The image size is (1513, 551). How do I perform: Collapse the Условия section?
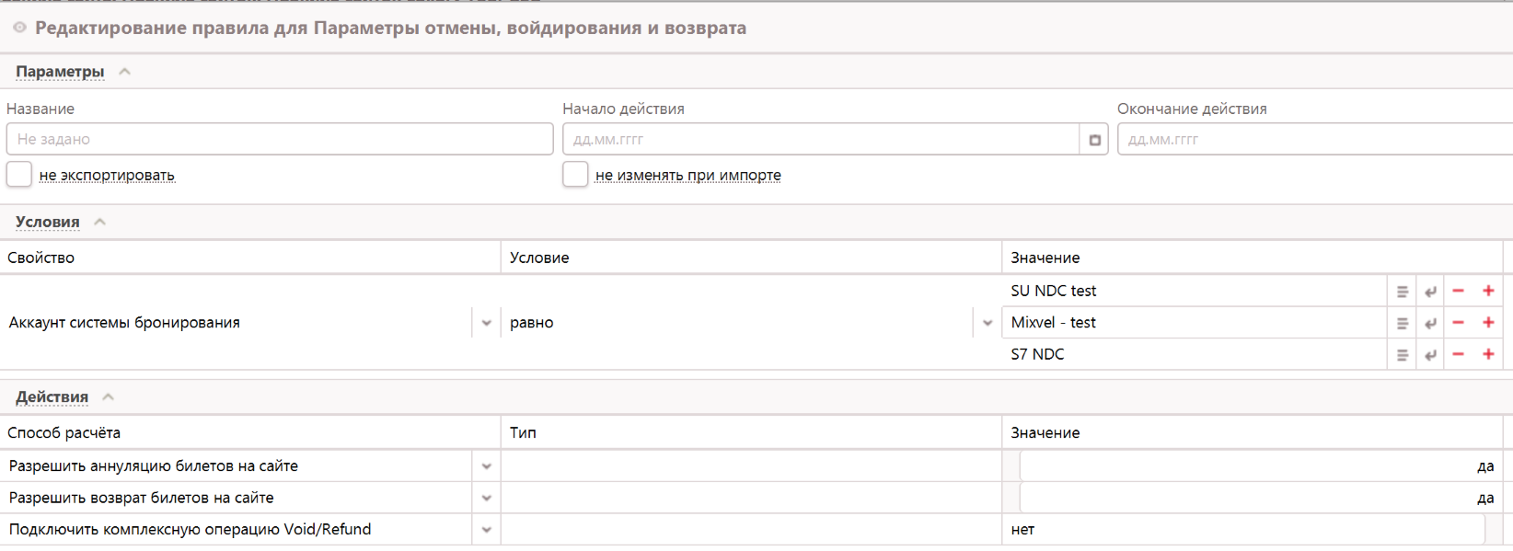coord(100,222)
